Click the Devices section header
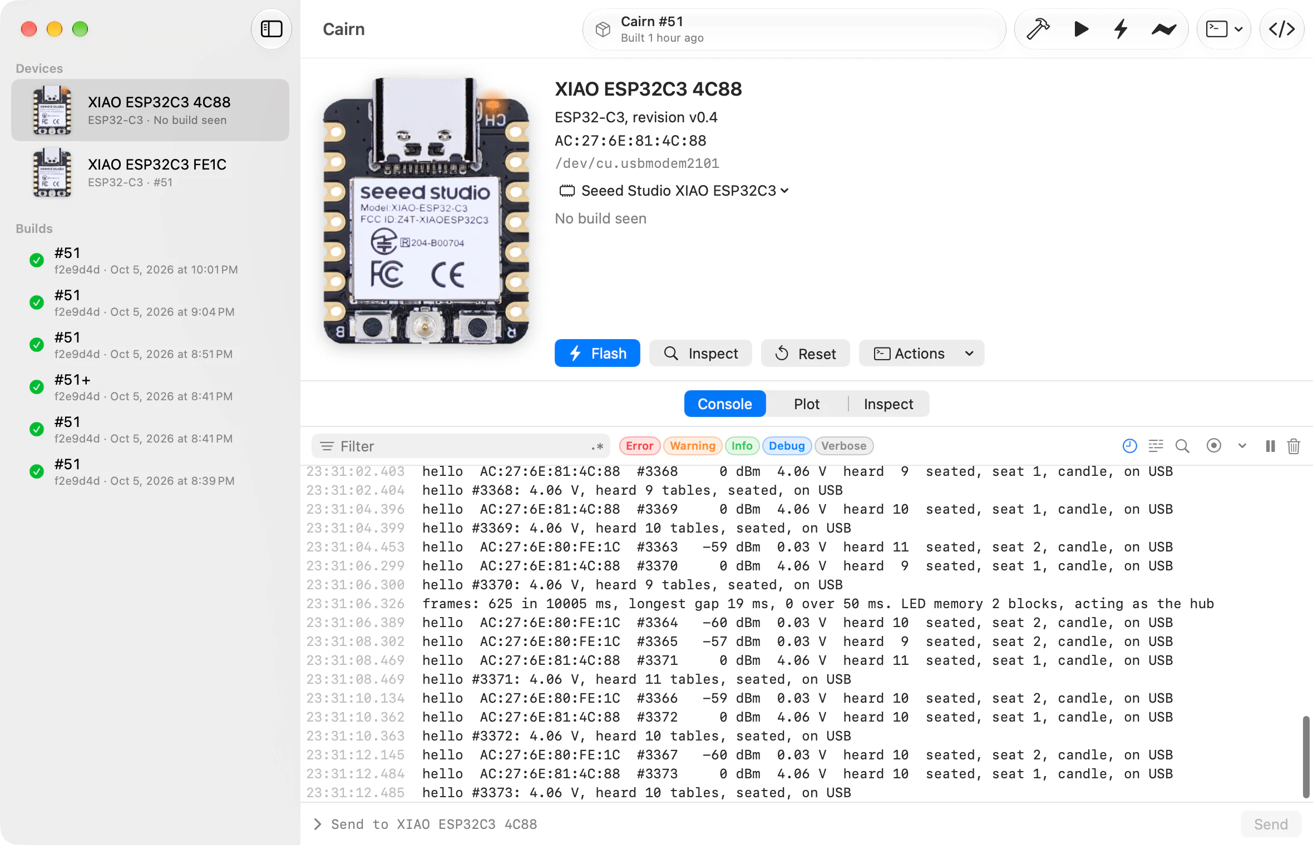Viewport: 1313px width, 845px height. point(39,68)
